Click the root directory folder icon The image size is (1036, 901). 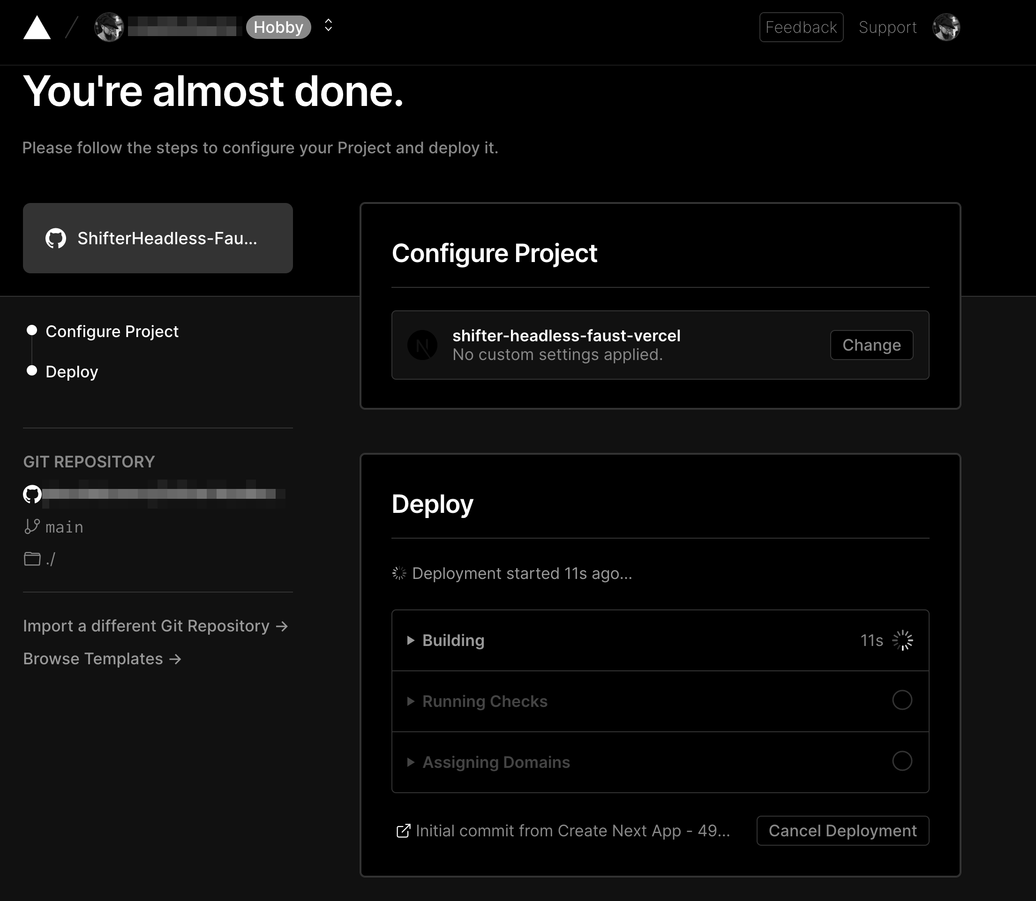(32, 559)
